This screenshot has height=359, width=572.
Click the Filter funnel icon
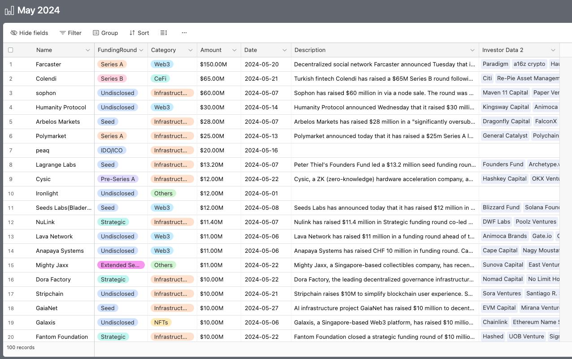[x=61, y=33]
